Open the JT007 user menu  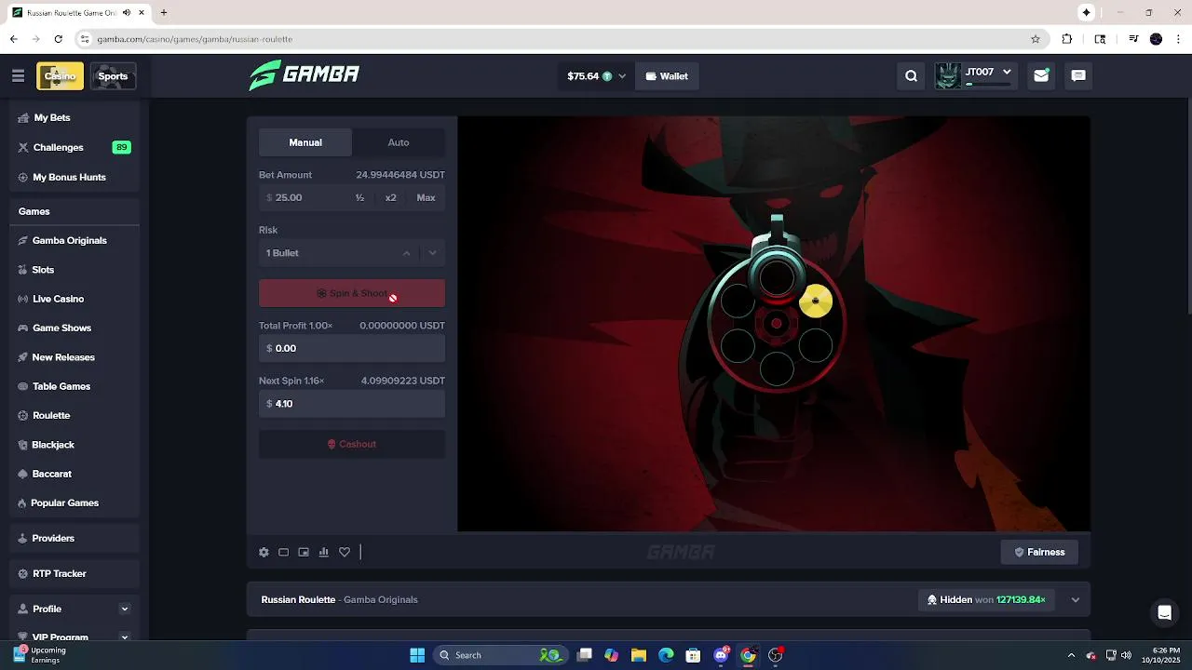click(x=975, y=76)
